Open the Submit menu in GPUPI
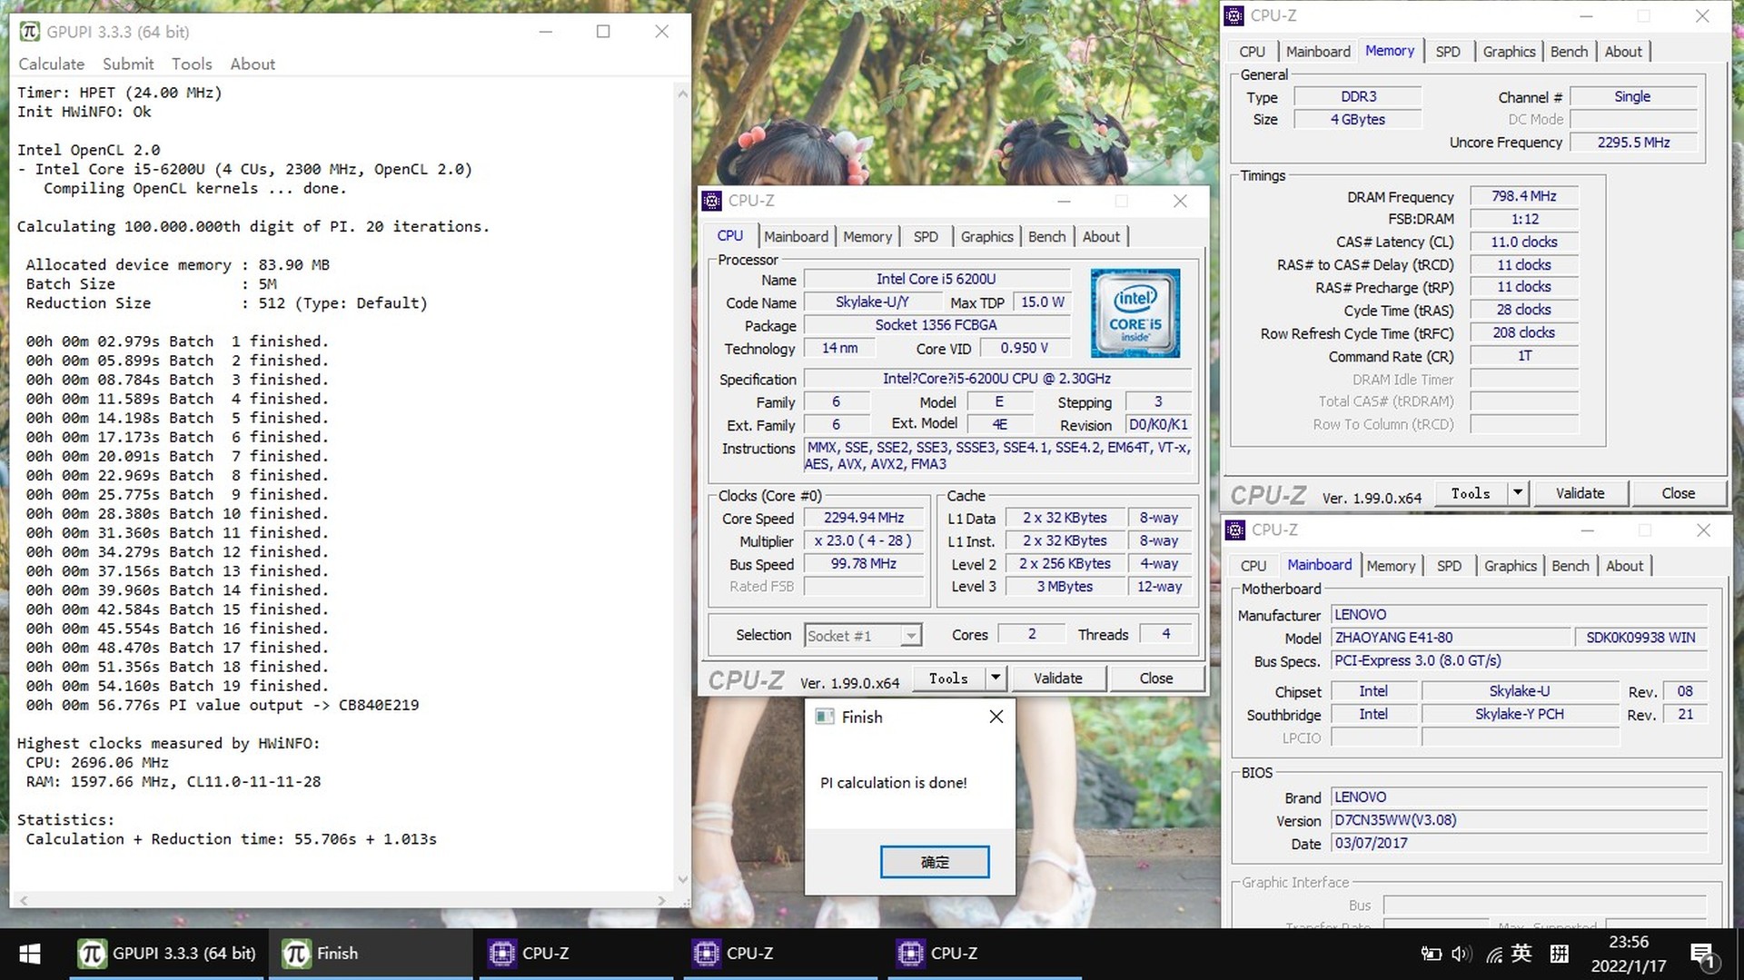This screenshot has width=1744, height=980. pyautogui.click(x=128, y=64)
